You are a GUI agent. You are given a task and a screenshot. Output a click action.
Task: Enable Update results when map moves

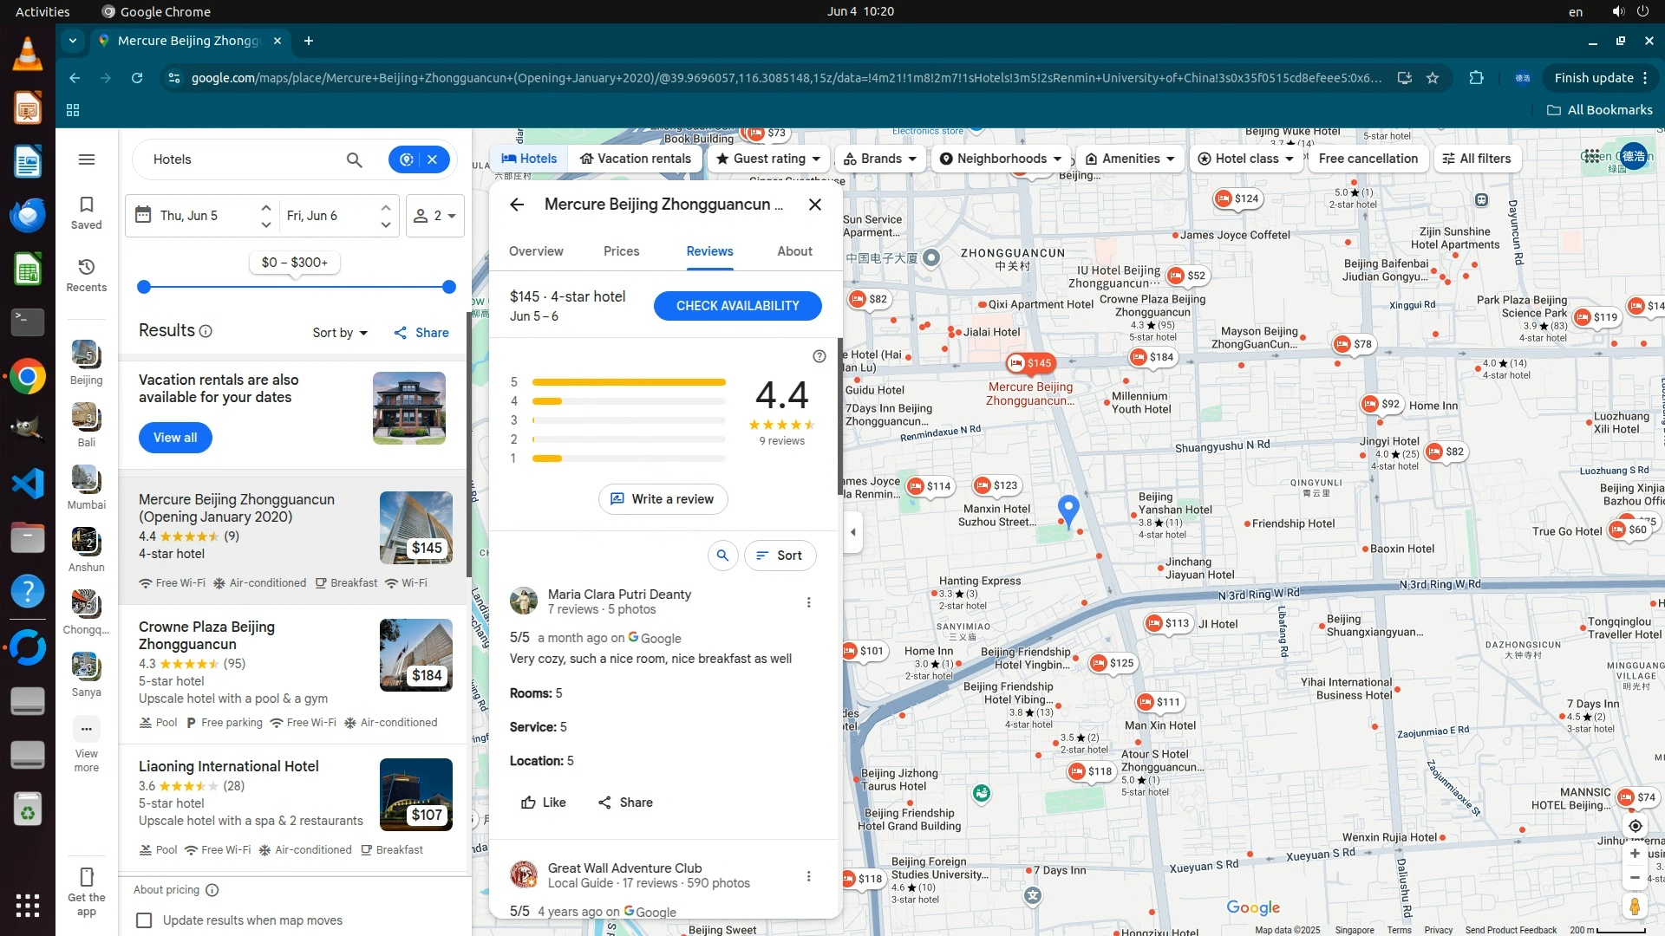coord(144,920)
